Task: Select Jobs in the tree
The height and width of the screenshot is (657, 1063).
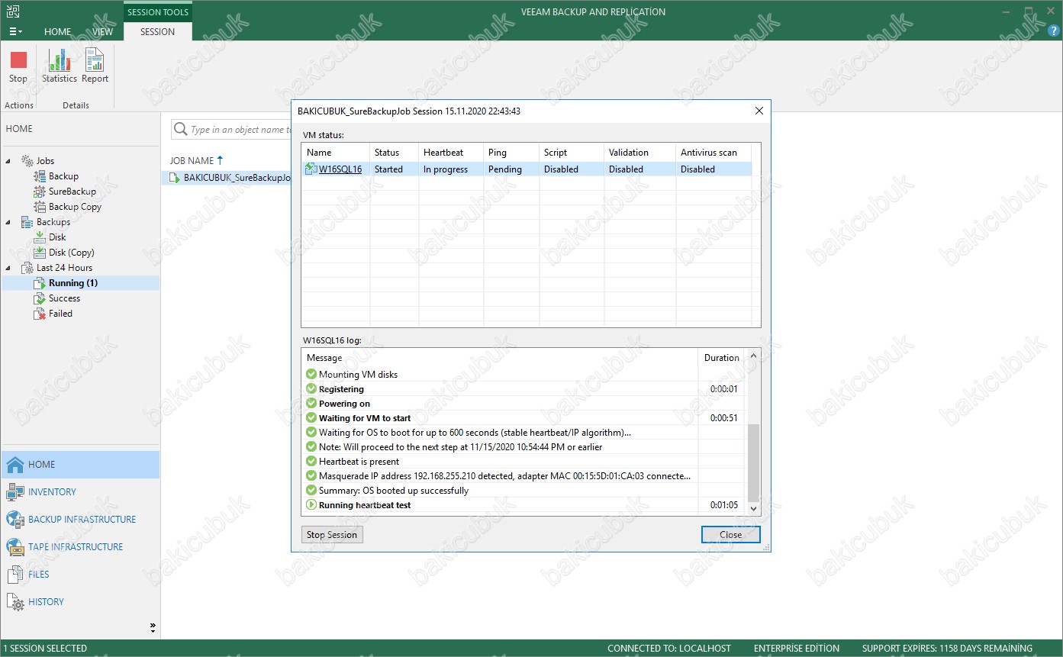Action: 45,161
